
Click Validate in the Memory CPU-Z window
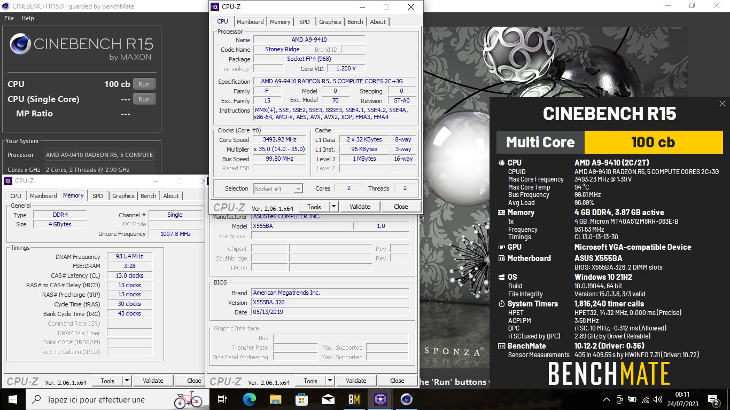[153, 381]
